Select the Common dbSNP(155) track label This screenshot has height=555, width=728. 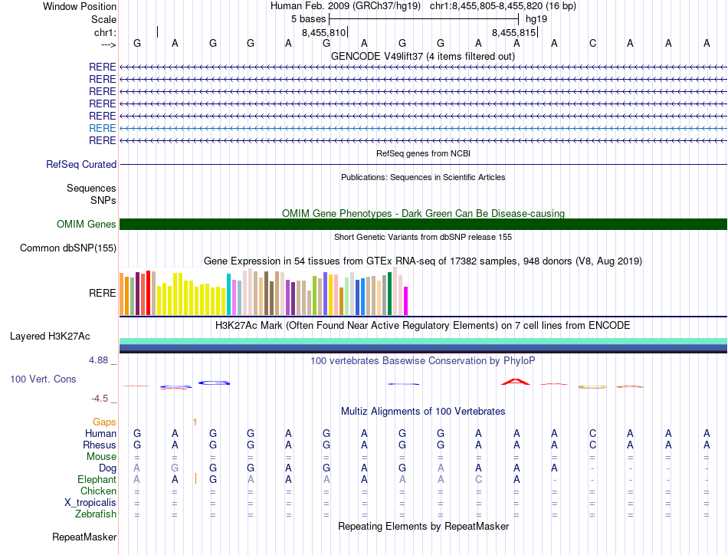coord(67,248)
